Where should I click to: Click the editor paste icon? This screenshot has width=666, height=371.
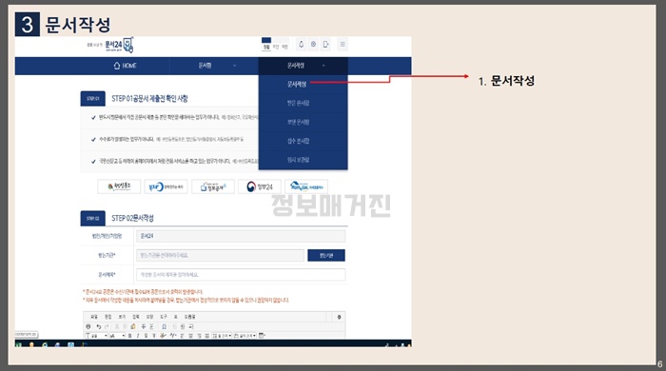(133, 326)
